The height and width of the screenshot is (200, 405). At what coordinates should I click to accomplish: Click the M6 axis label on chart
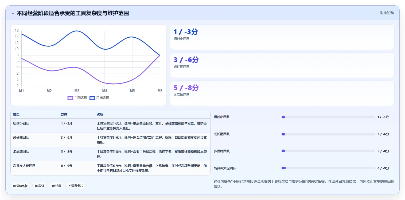pyautogui.click(x=160, y=91)
